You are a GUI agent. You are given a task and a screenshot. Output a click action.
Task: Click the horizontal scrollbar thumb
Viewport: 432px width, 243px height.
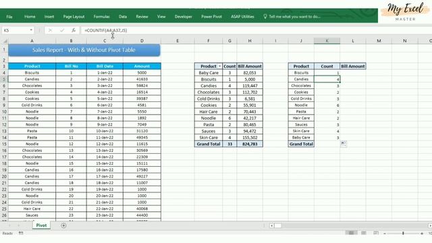[278, 225]
